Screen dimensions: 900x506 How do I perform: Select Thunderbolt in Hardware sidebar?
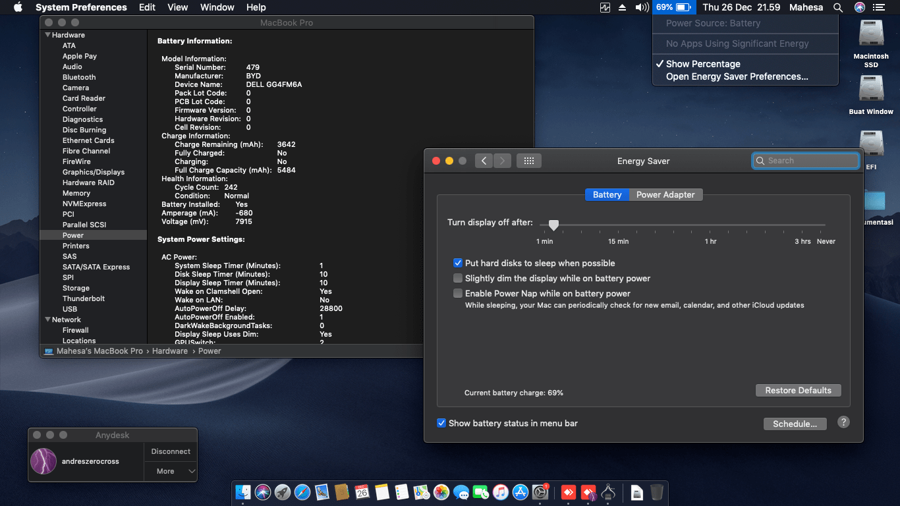[x=84, y=298]
